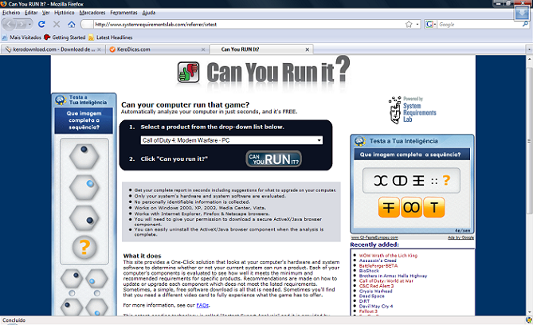Expand the URL bar history dropdown

pyautogui.click(x=417, y=25)
